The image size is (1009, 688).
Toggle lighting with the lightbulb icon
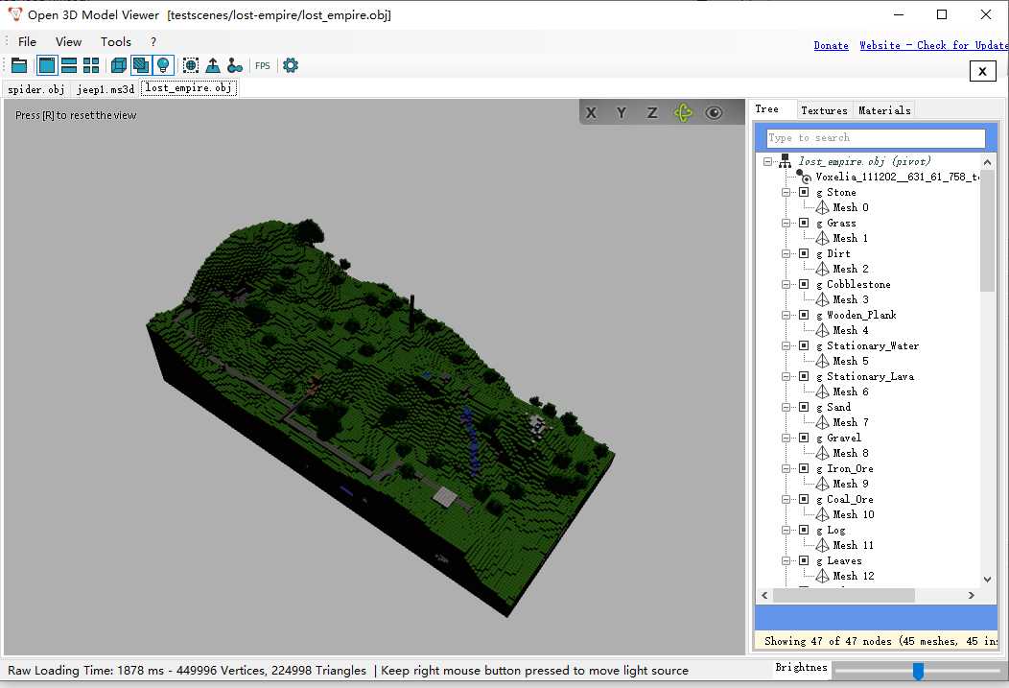(x=163, y=65)
